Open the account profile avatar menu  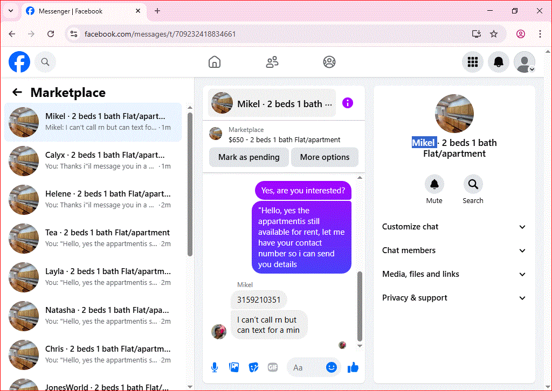tap(525, 62)
